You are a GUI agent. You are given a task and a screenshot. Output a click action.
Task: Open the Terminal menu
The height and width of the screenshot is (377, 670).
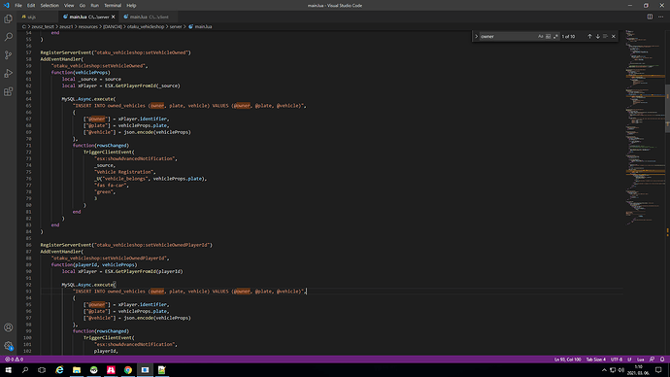113,6
